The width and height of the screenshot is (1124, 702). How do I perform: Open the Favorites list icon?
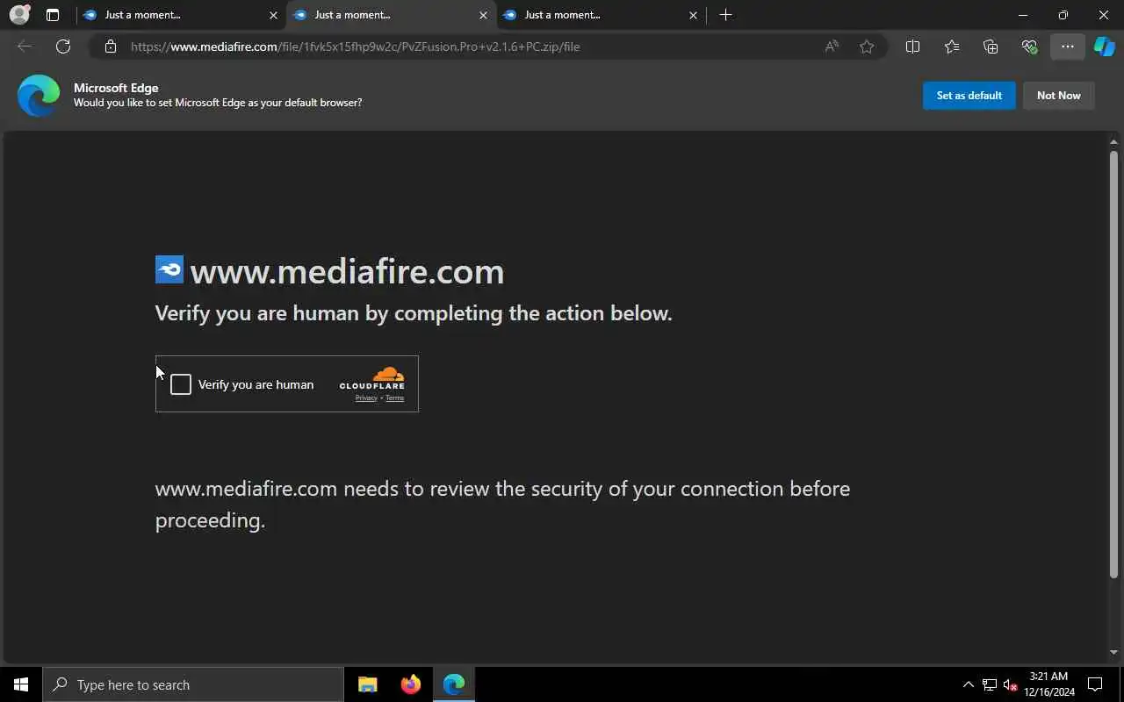tap(952, 47)
